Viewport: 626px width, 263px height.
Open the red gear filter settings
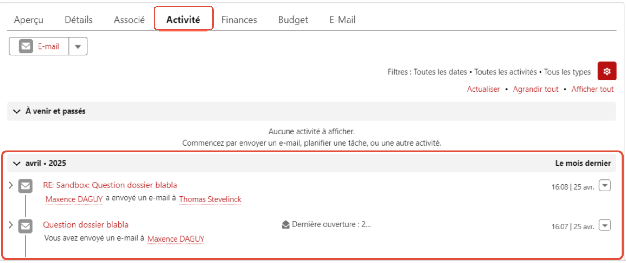pos(607,71)
